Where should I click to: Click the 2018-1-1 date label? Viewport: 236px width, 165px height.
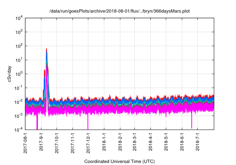104,142
